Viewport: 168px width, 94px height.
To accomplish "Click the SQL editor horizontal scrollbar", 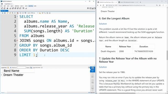I will coord(22,65).
